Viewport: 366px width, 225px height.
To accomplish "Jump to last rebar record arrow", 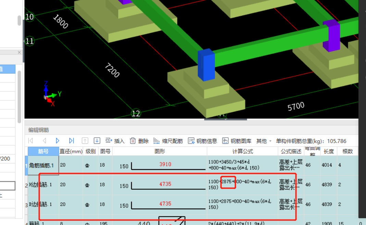I will click(72, 141).
